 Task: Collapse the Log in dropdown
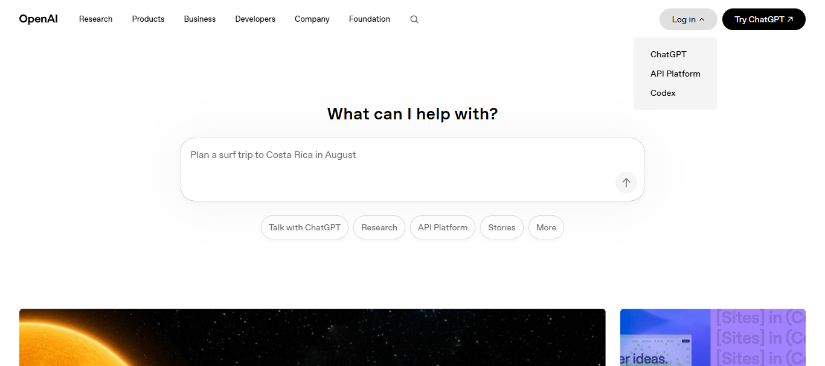(689, 19)
